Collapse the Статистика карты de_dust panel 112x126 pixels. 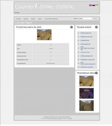(71, 27)
